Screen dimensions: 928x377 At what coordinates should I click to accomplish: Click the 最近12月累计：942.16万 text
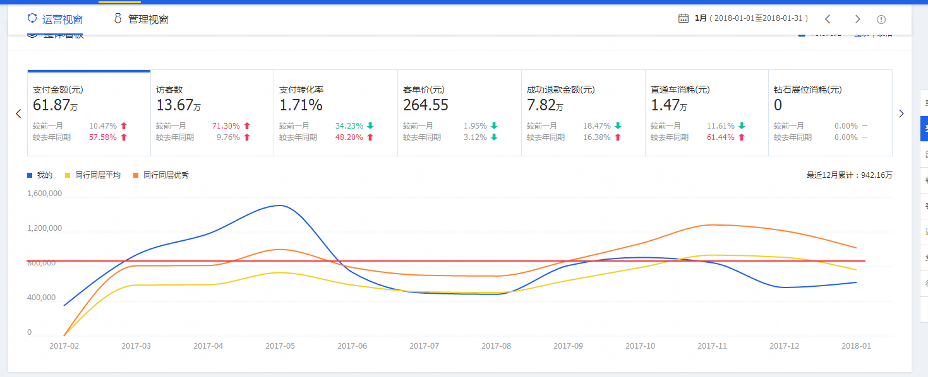[x=850, y=175]
